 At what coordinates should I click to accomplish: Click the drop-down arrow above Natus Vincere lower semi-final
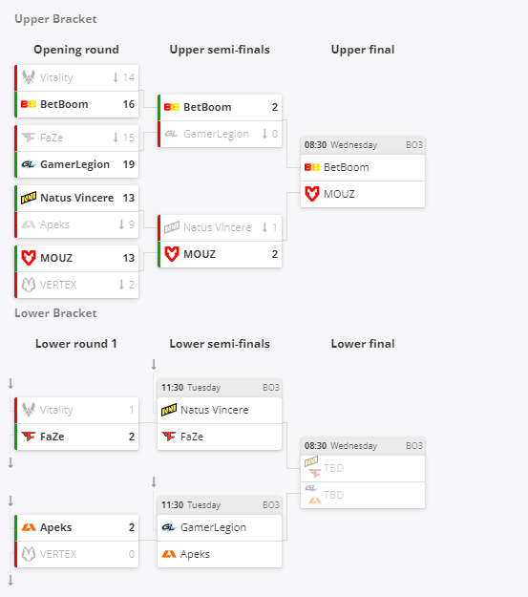click(x=154, y=364)
